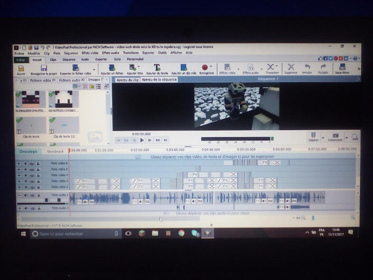Toggle visibility of Piste vidéo 6

pos(26,163)
